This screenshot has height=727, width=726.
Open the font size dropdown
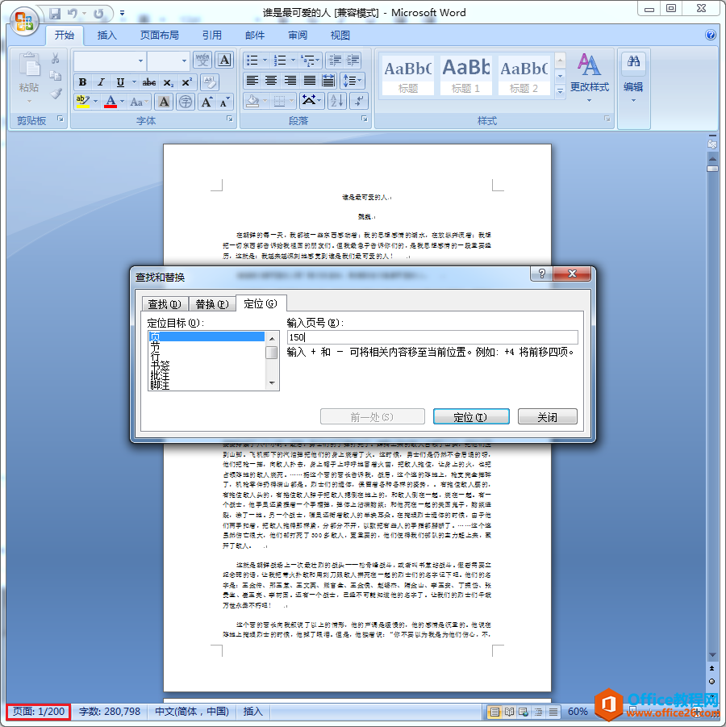pos(184,61)
